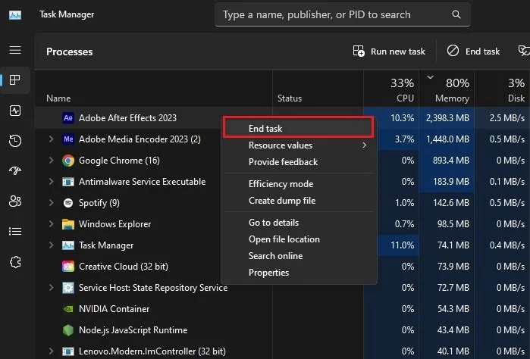Click the Creative Cloud icon
The image size is (530, 359).
click(x=68, y=267)
